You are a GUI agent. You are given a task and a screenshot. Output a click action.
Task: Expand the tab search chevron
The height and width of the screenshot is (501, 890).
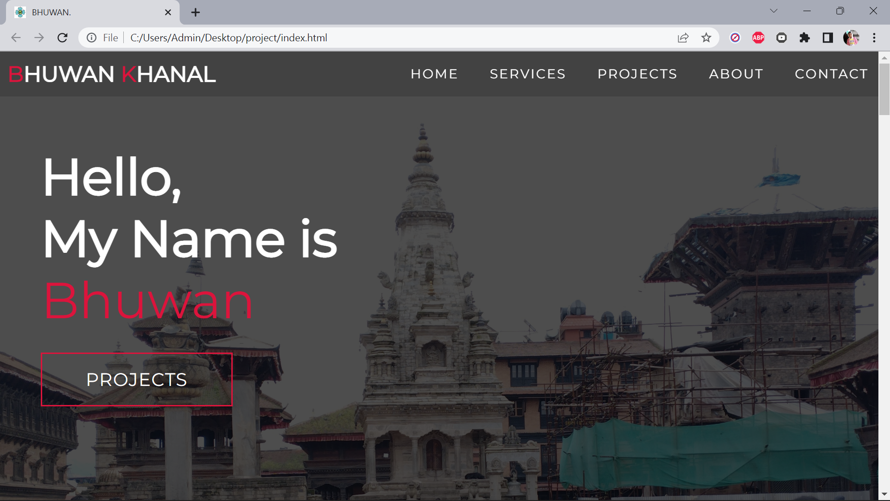click(774, 11)
